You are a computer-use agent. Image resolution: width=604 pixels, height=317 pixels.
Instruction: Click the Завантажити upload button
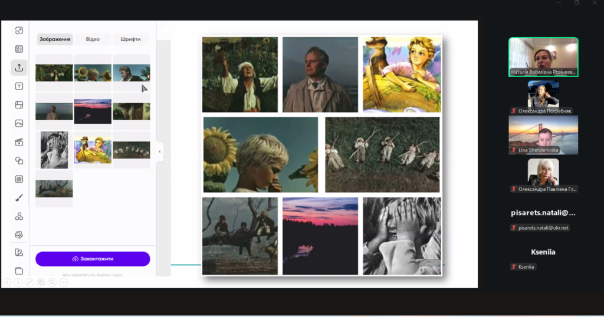[x=93, y=259]
